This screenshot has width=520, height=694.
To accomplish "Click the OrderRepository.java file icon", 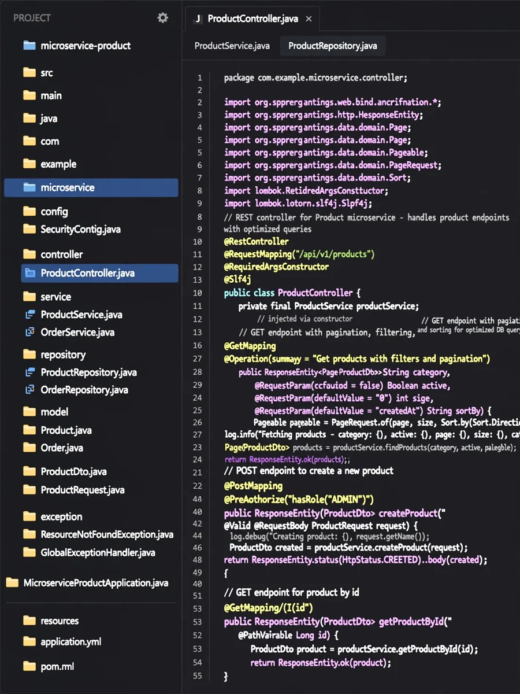I will (29, 390).
